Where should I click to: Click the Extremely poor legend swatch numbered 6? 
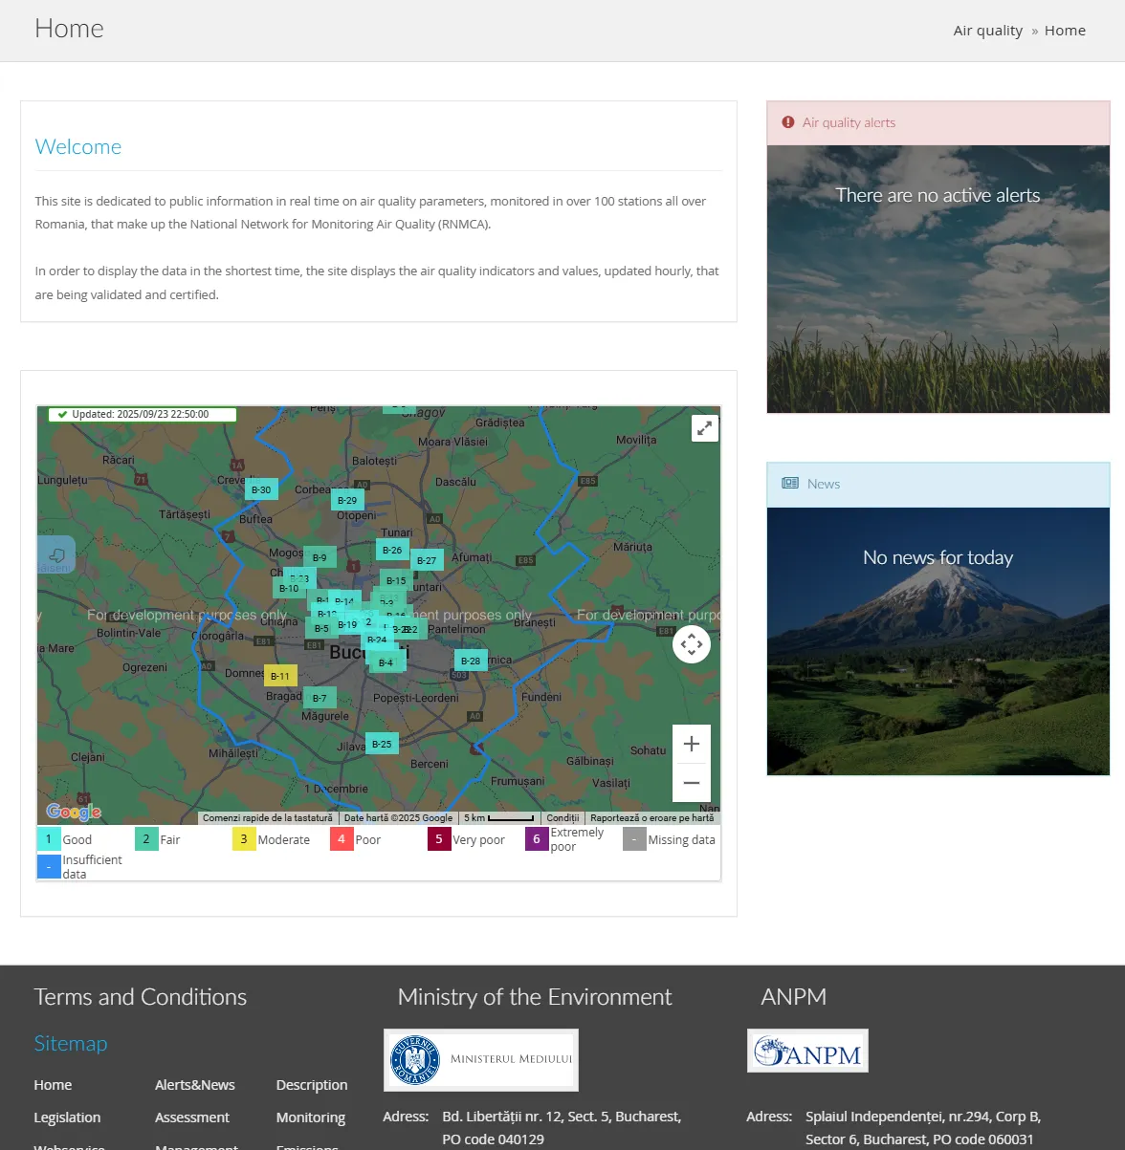[537, 838]
